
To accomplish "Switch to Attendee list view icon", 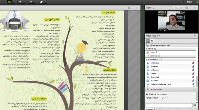I will pos(148,41).
